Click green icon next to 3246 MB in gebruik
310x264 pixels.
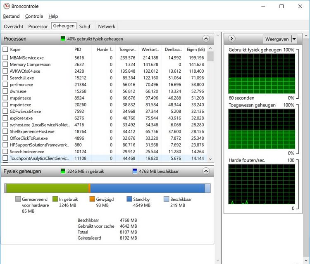(63, 171)
